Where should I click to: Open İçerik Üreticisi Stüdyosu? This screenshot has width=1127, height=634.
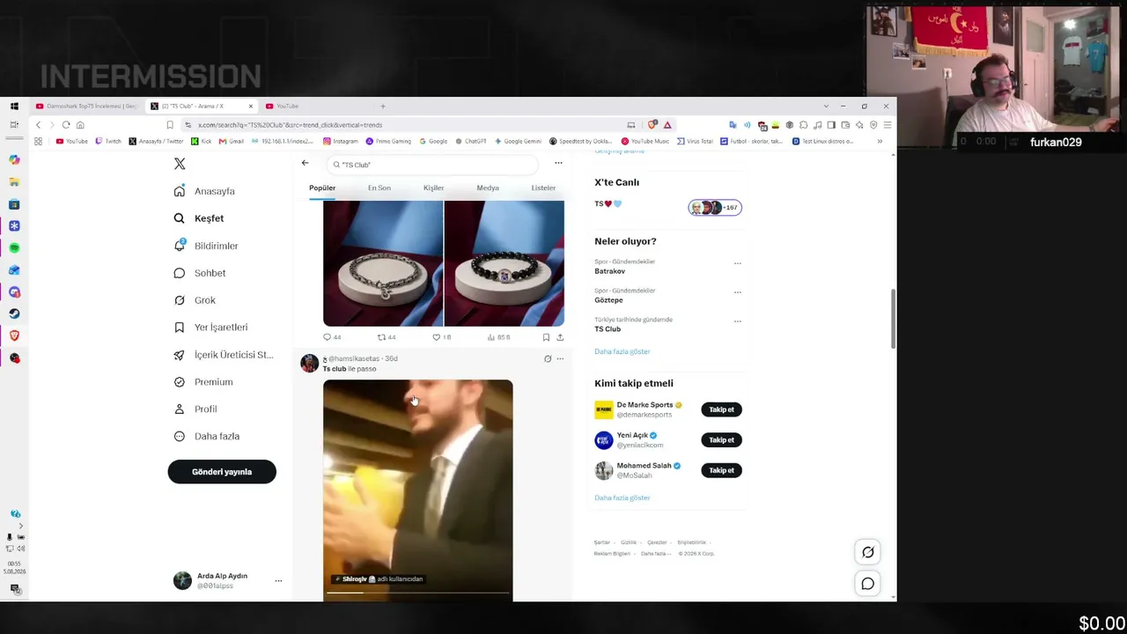coord(224,355)
